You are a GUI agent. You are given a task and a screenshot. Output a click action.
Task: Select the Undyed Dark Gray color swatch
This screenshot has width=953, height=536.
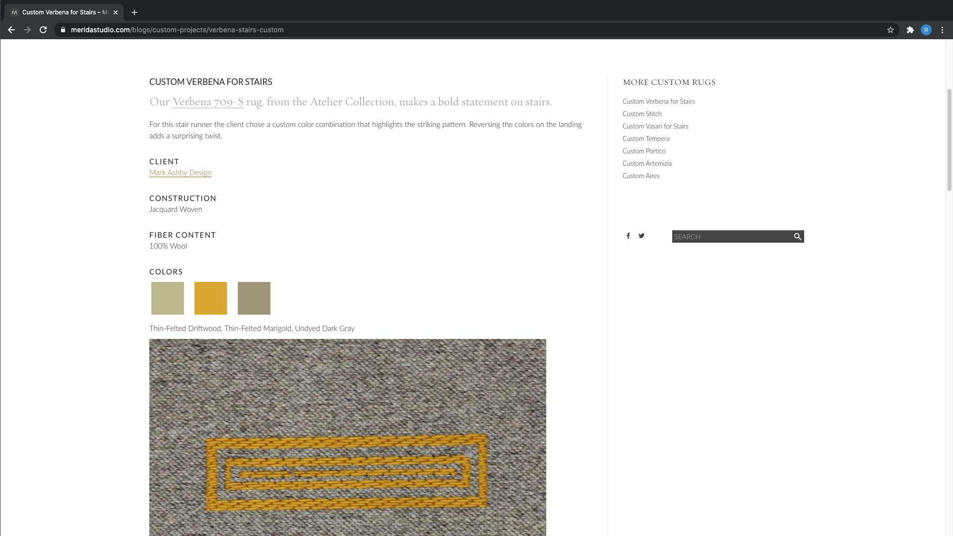click(x=254, y=298)
